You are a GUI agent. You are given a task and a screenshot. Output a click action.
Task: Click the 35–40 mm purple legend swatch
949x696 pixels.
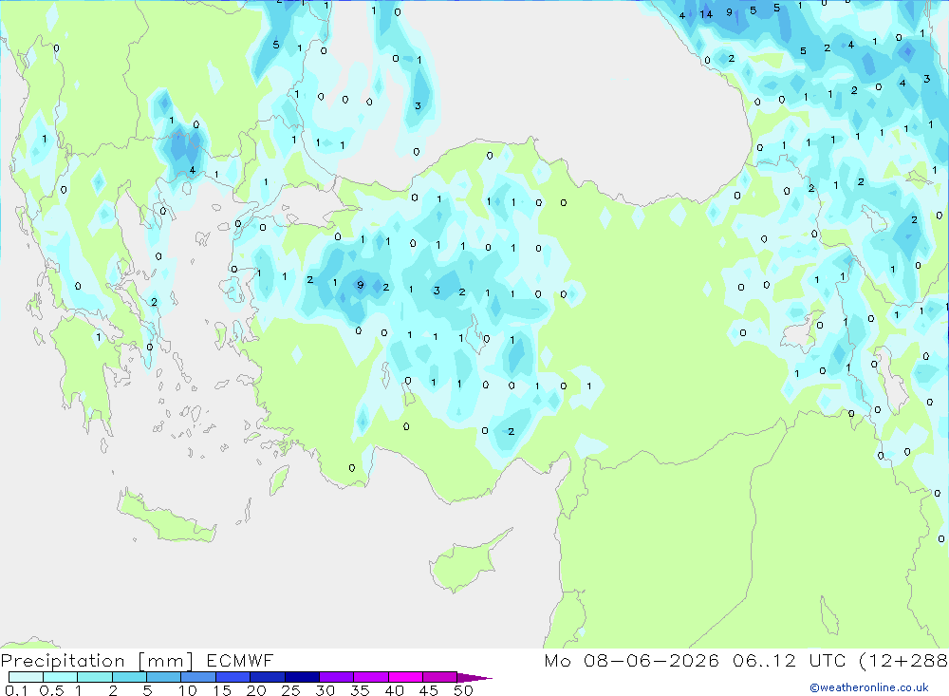[370, 677]
